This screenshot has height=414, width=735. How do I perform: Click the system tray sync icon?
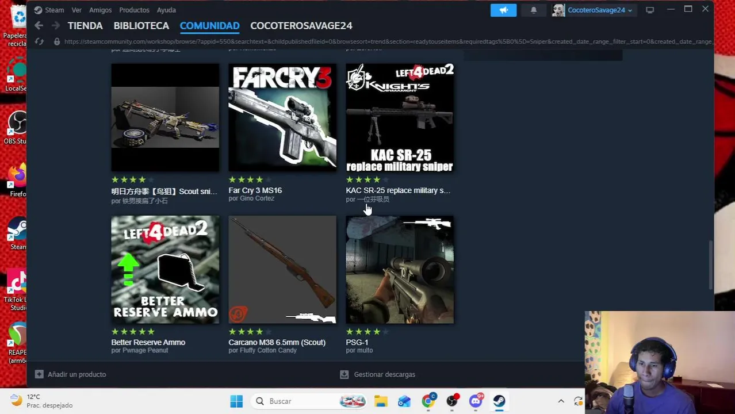coord(578,401)
